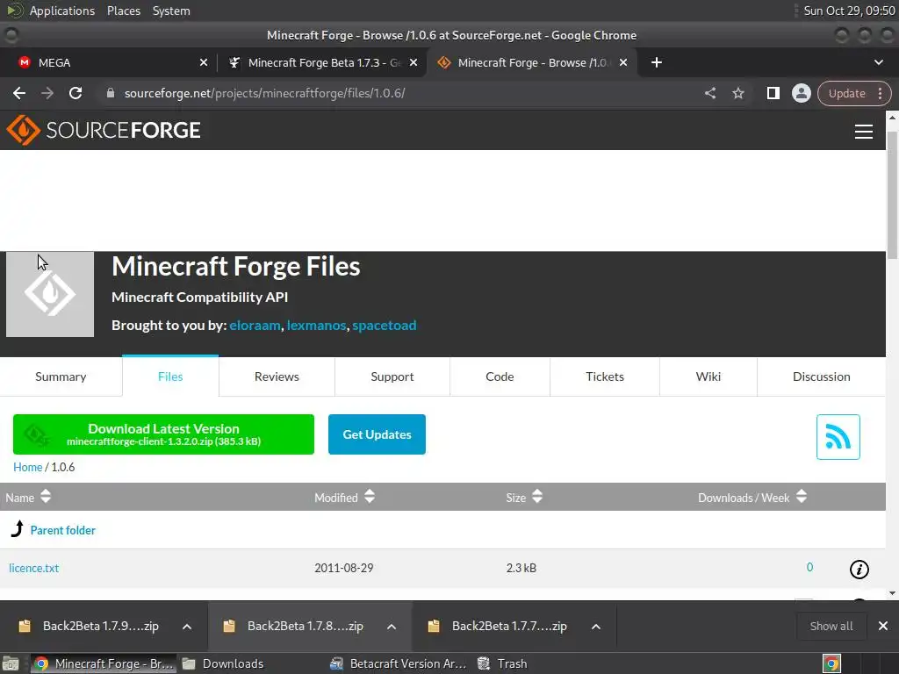Open lexmanos profile link
The height and width of the screenshot is (674, 899).
[316, 326]
